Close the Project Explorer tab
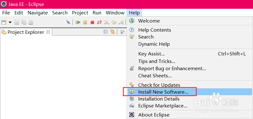 (x=48, y=32)
